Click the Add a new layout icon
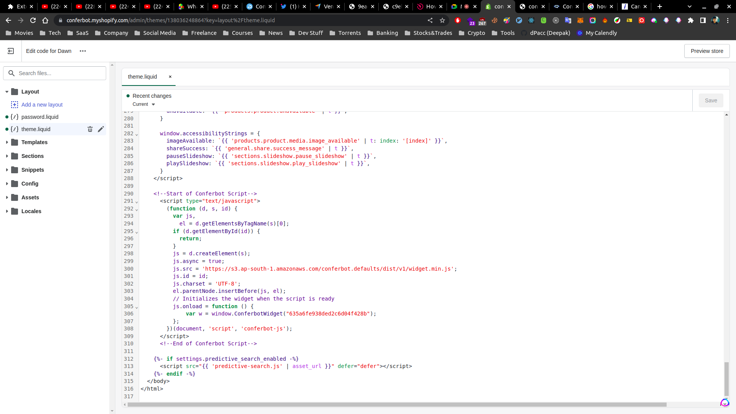736x414 pixels. point(15,105)
